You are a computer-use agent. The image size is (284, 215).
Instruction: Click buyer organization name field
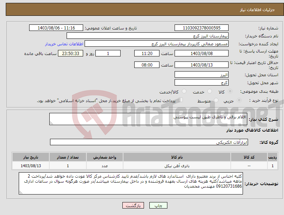tap(148, 36)
